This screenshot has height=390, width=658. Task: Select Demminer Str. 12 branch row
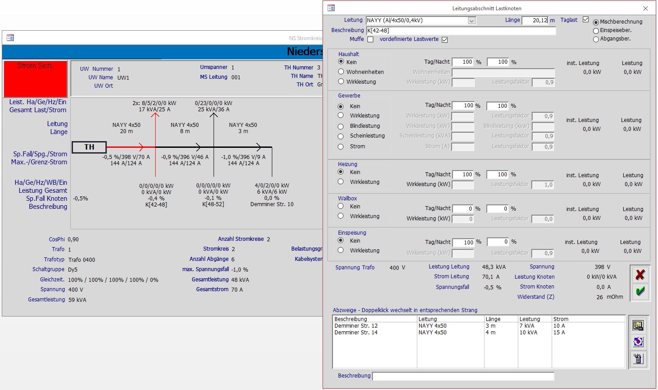click(356, 326)
